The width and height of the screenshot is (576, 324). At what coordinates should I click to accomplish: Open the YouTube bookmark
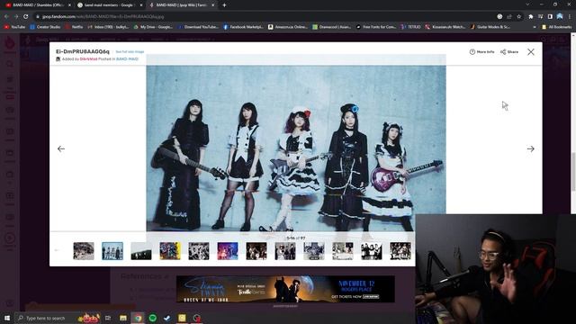click(14, 27)
